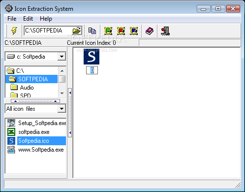Open help via the purple book icon
245x192 pixels.
point(150,31)
